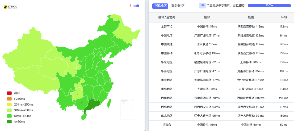Toggle the lightning marker switch

pyautogui.click(x=136, y=6)
